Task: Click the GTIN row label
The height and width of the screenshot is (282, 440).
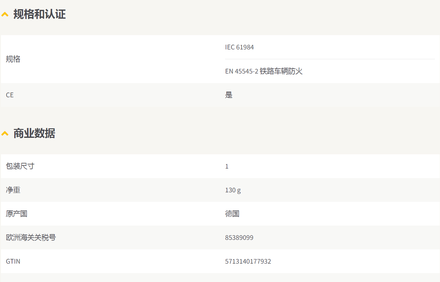Action: coord(13,261)
